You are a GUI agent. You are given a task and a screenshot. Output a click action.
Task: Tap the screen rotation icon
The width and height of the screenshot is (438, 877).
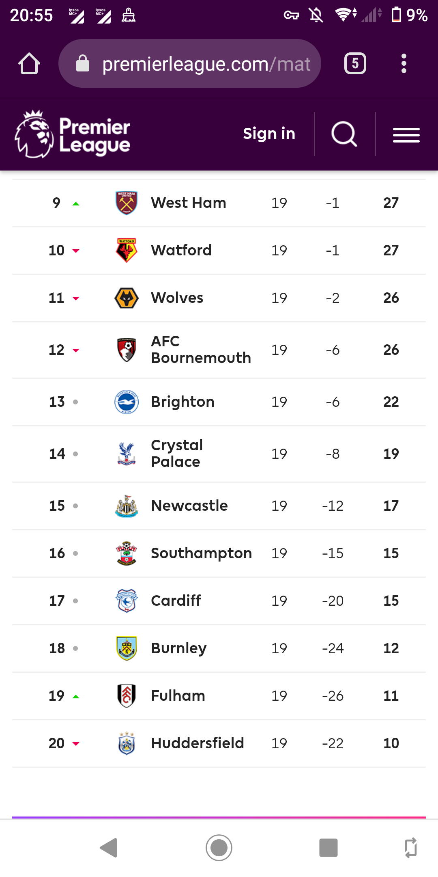tap(410, 848)
